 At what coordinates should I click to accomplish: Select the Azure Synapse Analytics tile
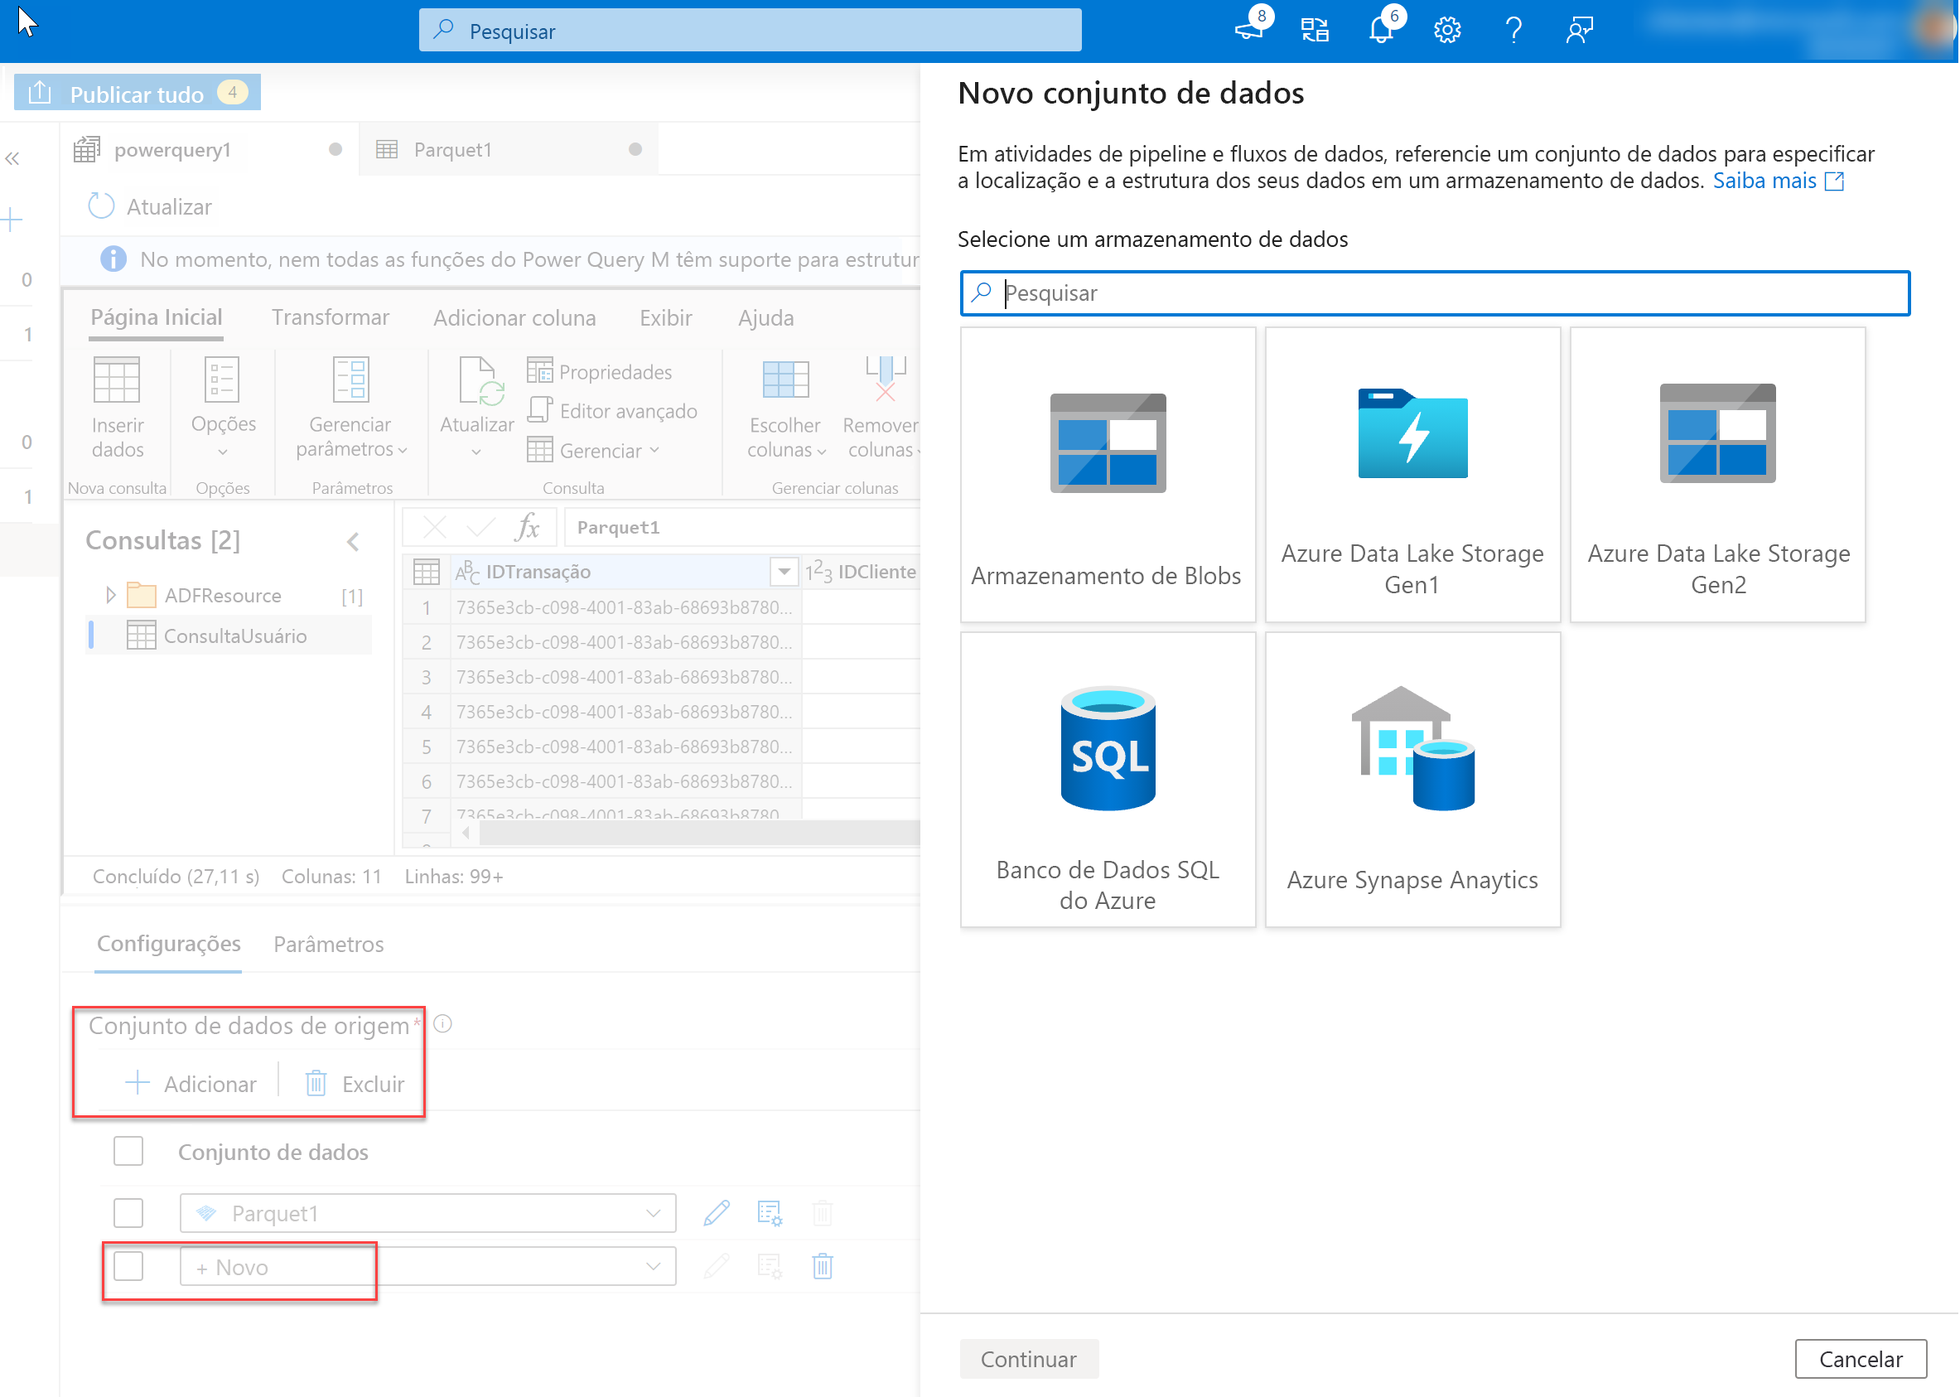[x=1412, y=780]
